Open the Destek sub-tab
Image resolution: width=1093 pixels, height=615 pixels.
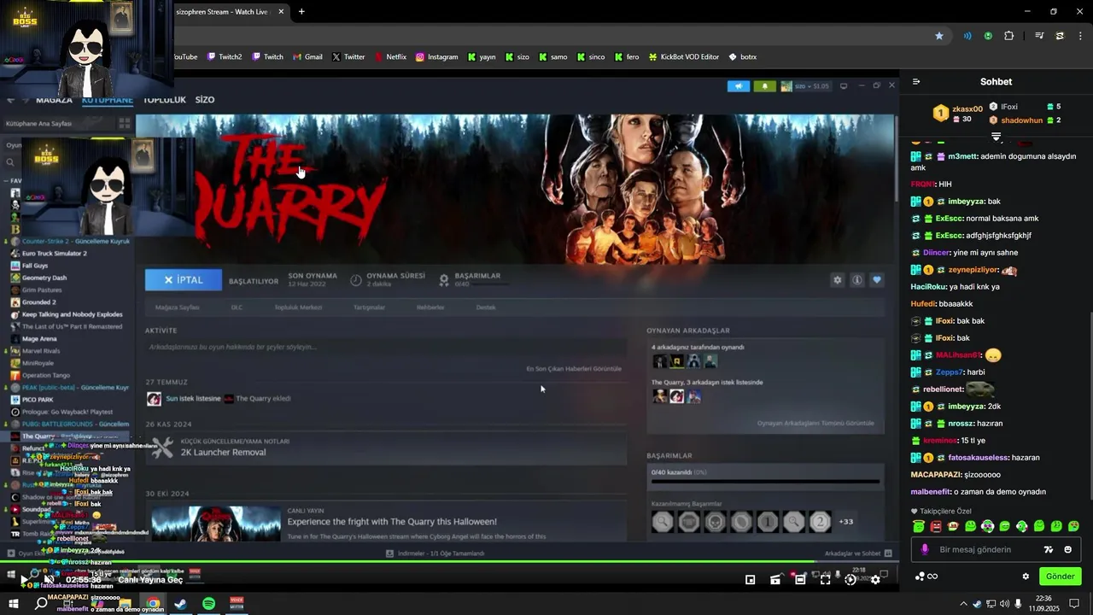pyautogui.click(x=486, y=307)
